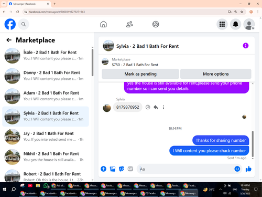
Task: Reply to the 8179370952 message
Action: [156, 107]
